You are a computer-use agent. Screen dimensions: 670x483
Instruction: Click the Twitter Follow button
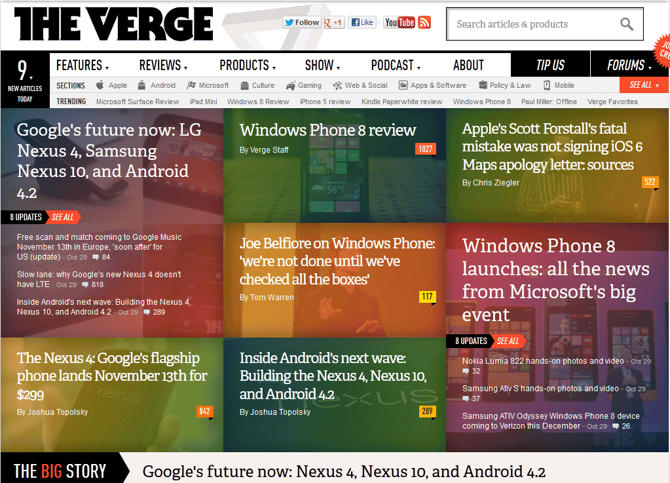click(x=302, y=22)
